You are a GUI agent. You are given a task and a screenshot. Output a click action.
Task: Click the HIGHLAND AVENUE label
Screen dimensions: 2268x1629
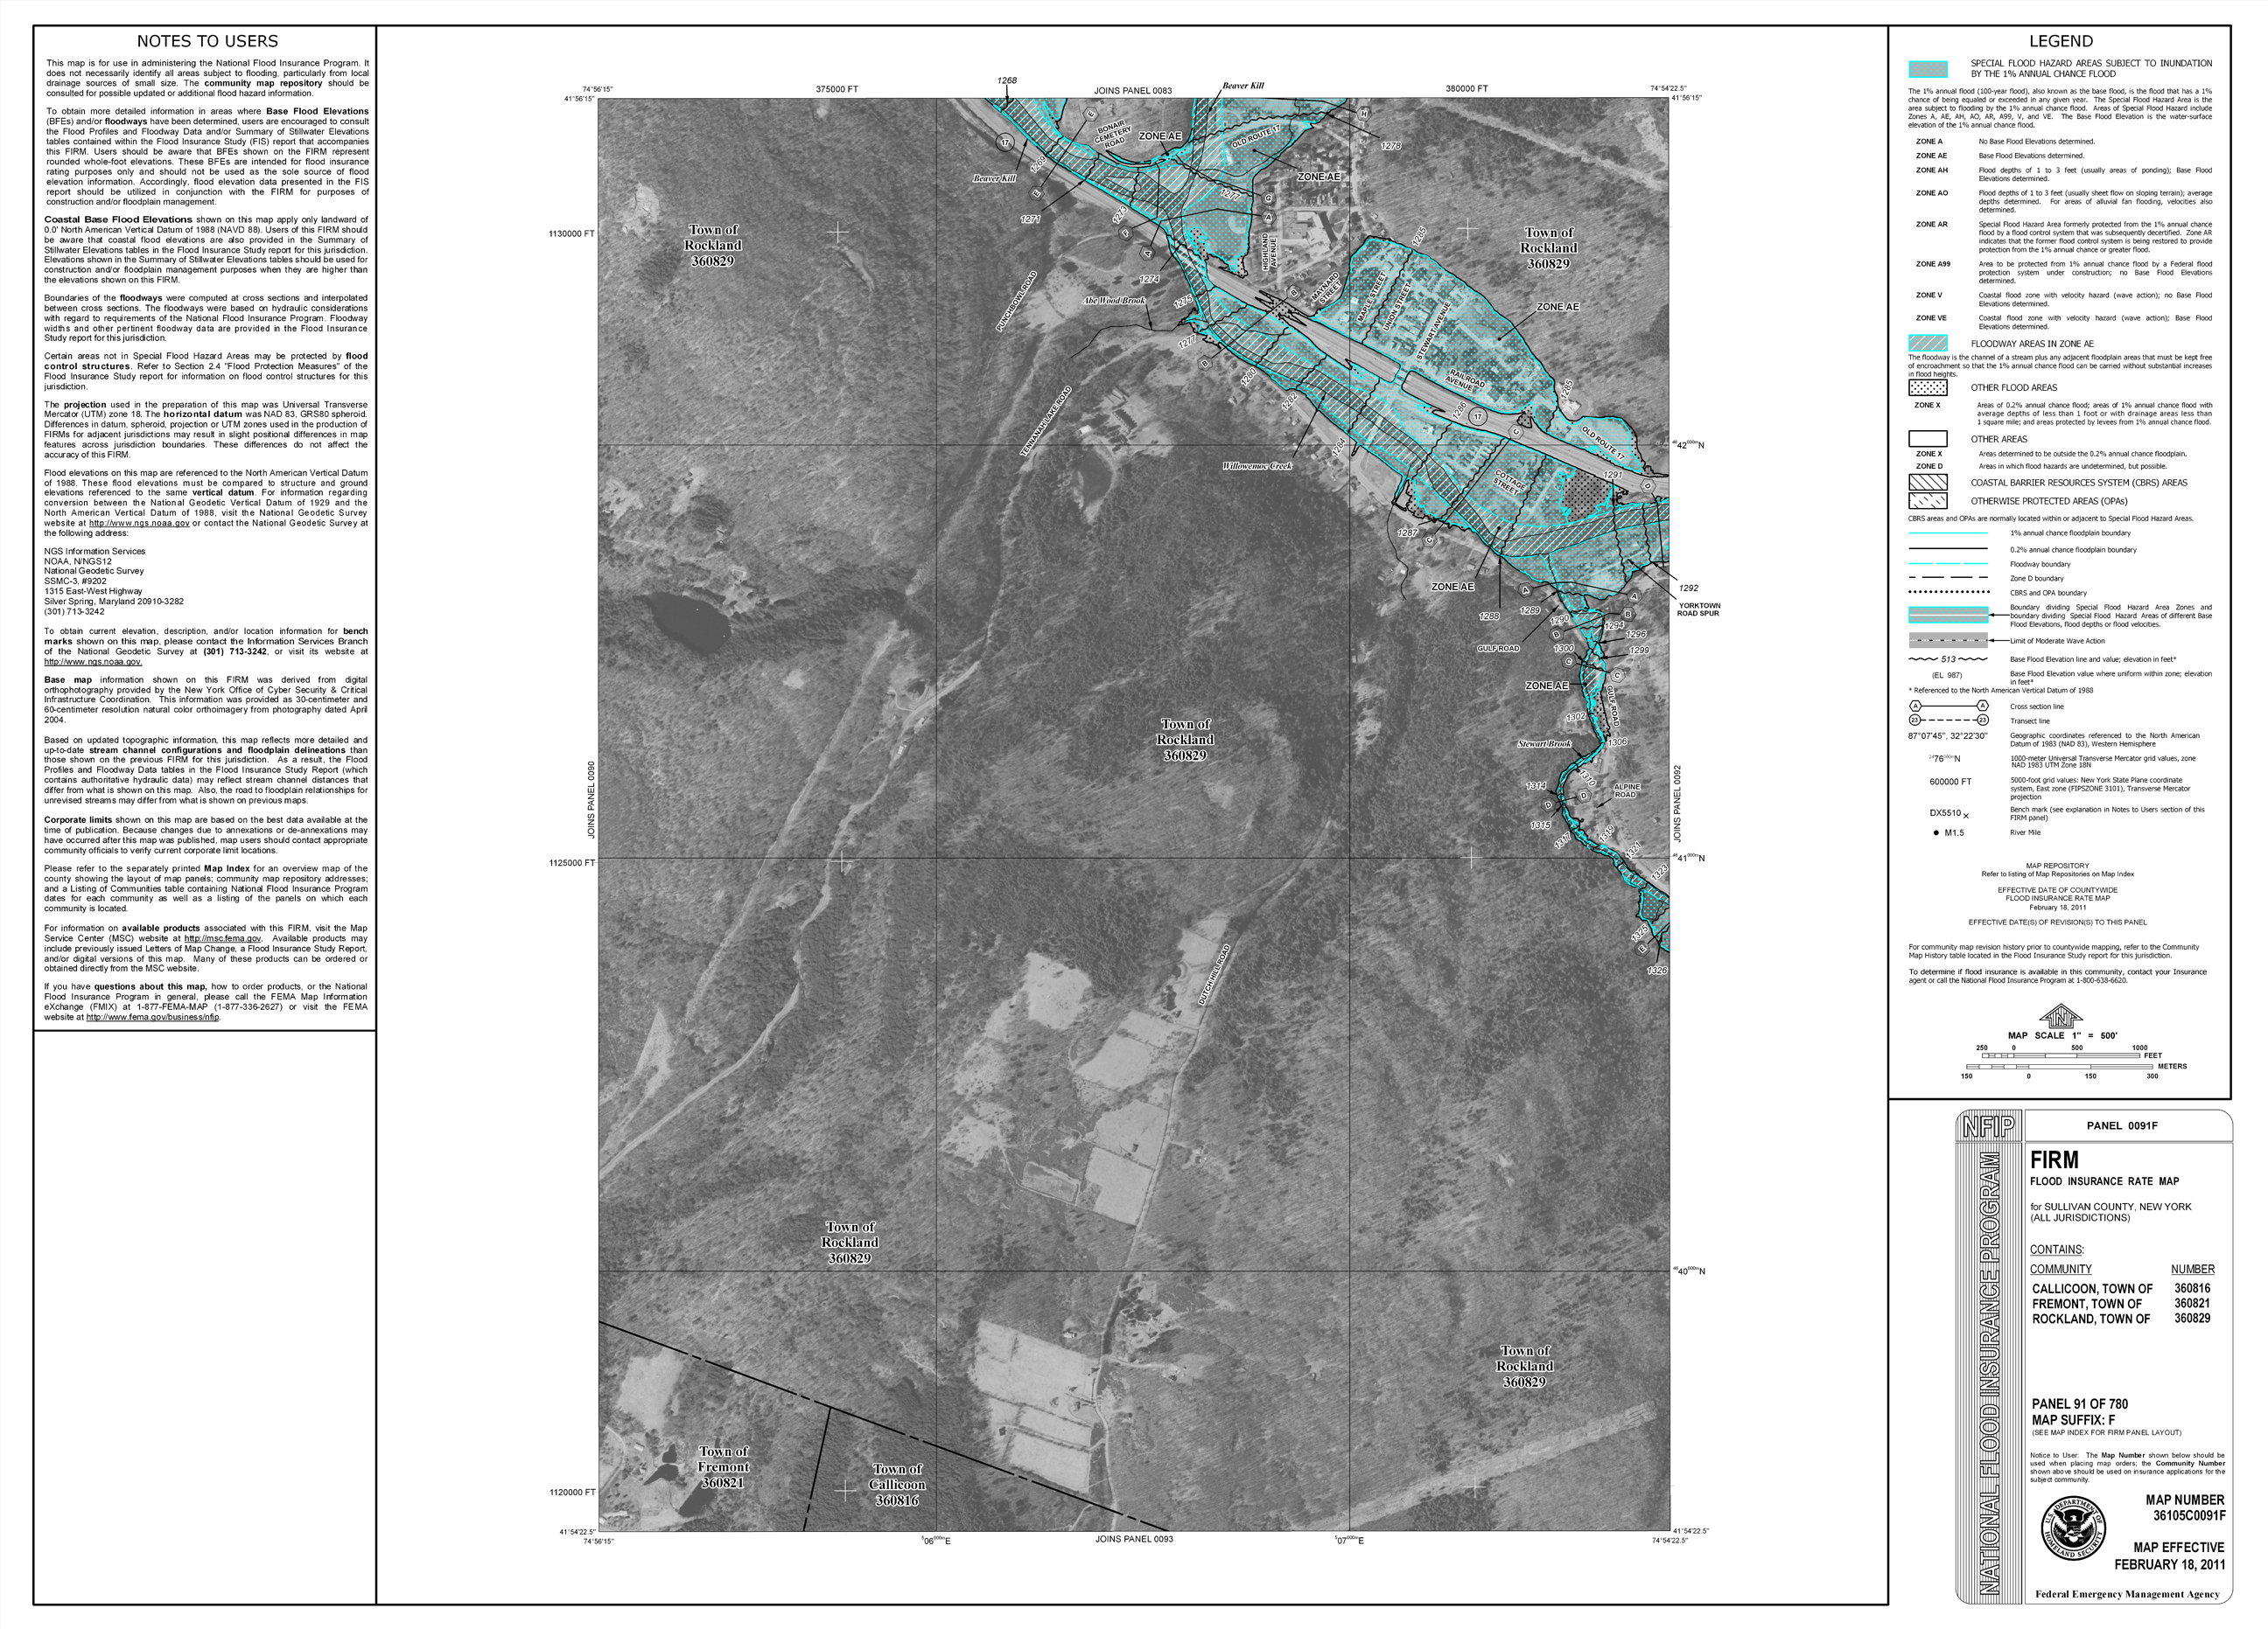tap(1268, 251)
